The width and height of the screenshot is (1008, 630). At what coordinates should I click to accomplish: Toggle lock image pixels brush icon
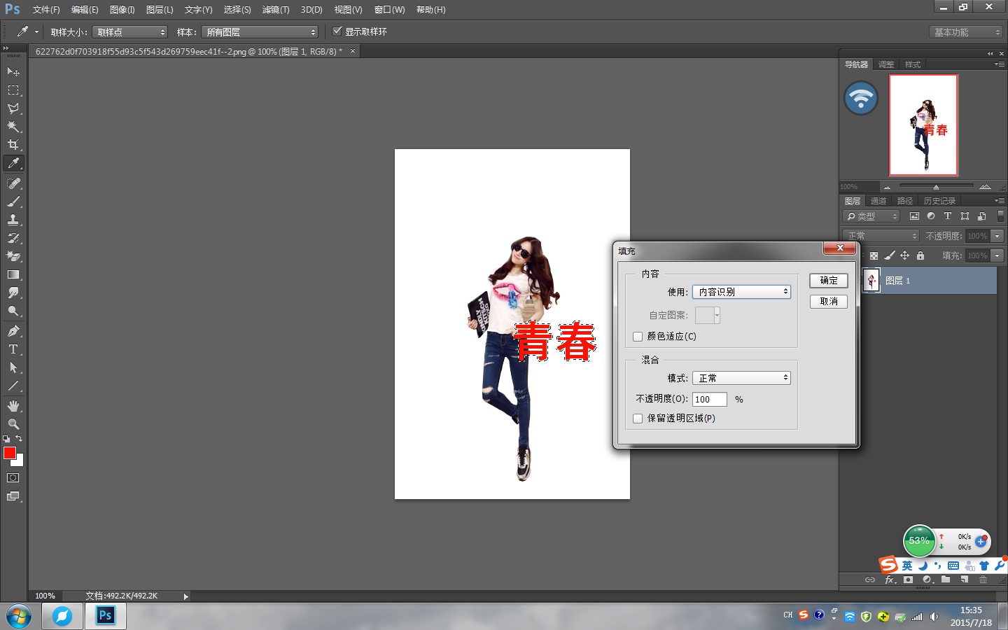(889, 255)
